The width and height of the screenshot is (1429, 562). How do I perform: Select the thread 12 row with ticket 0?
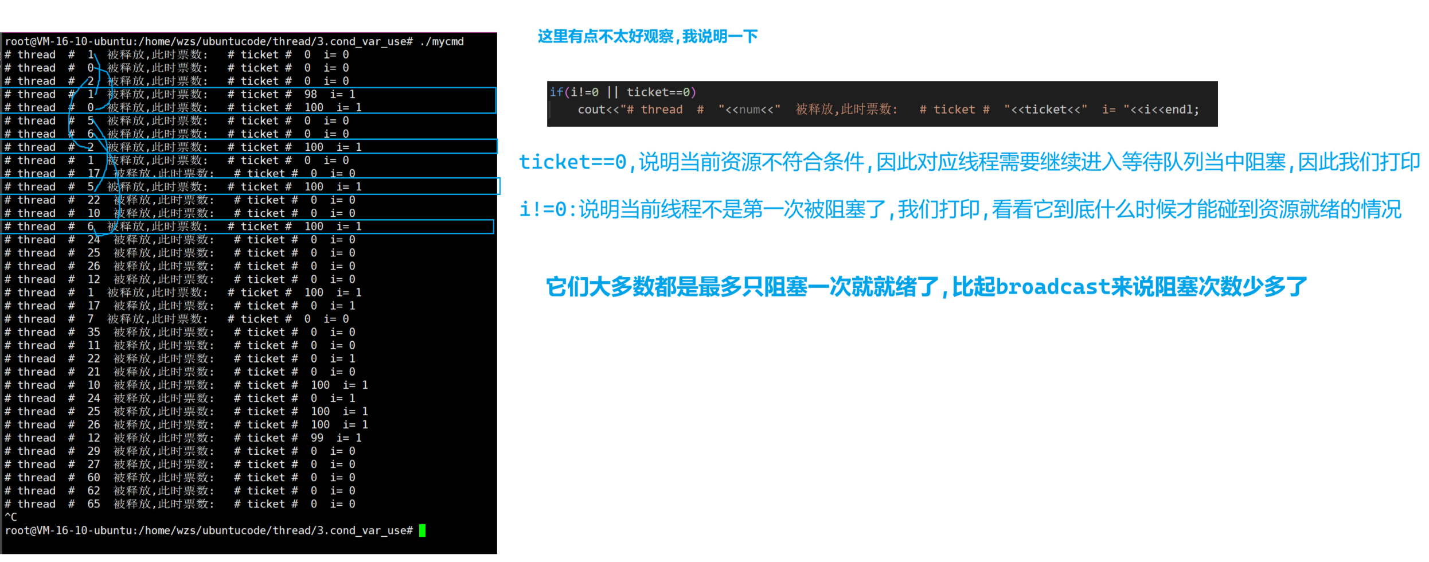pyautogui.click(x=180, y=279)
